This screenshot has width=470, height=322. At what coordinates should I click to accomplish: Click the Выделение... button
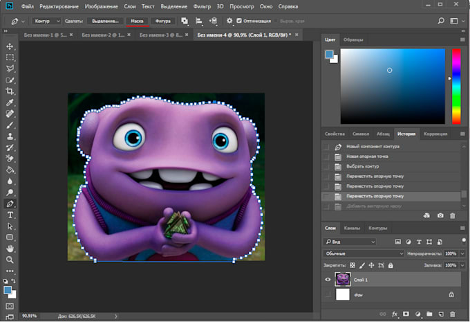(105, 21)
